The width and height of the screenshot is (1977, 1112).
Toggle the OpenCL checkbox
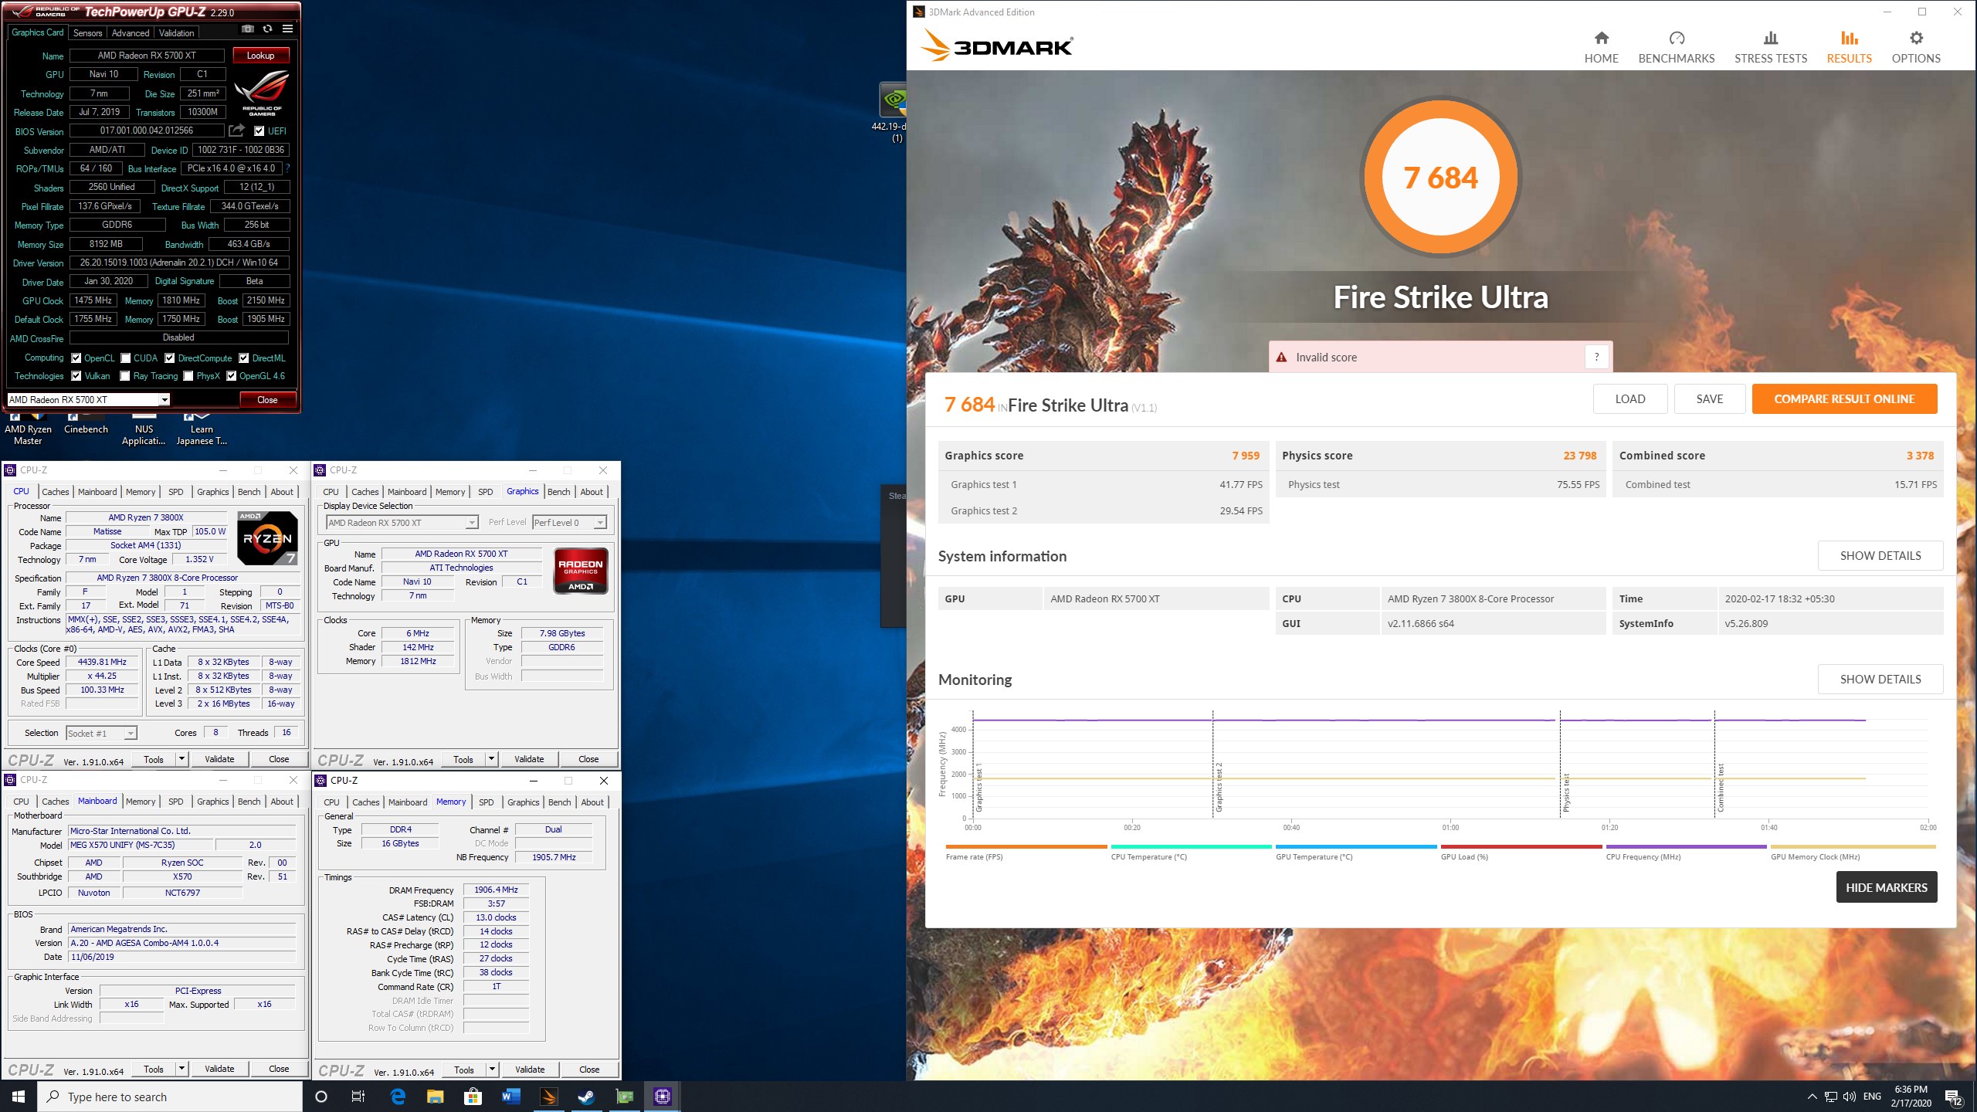(76, 358)
